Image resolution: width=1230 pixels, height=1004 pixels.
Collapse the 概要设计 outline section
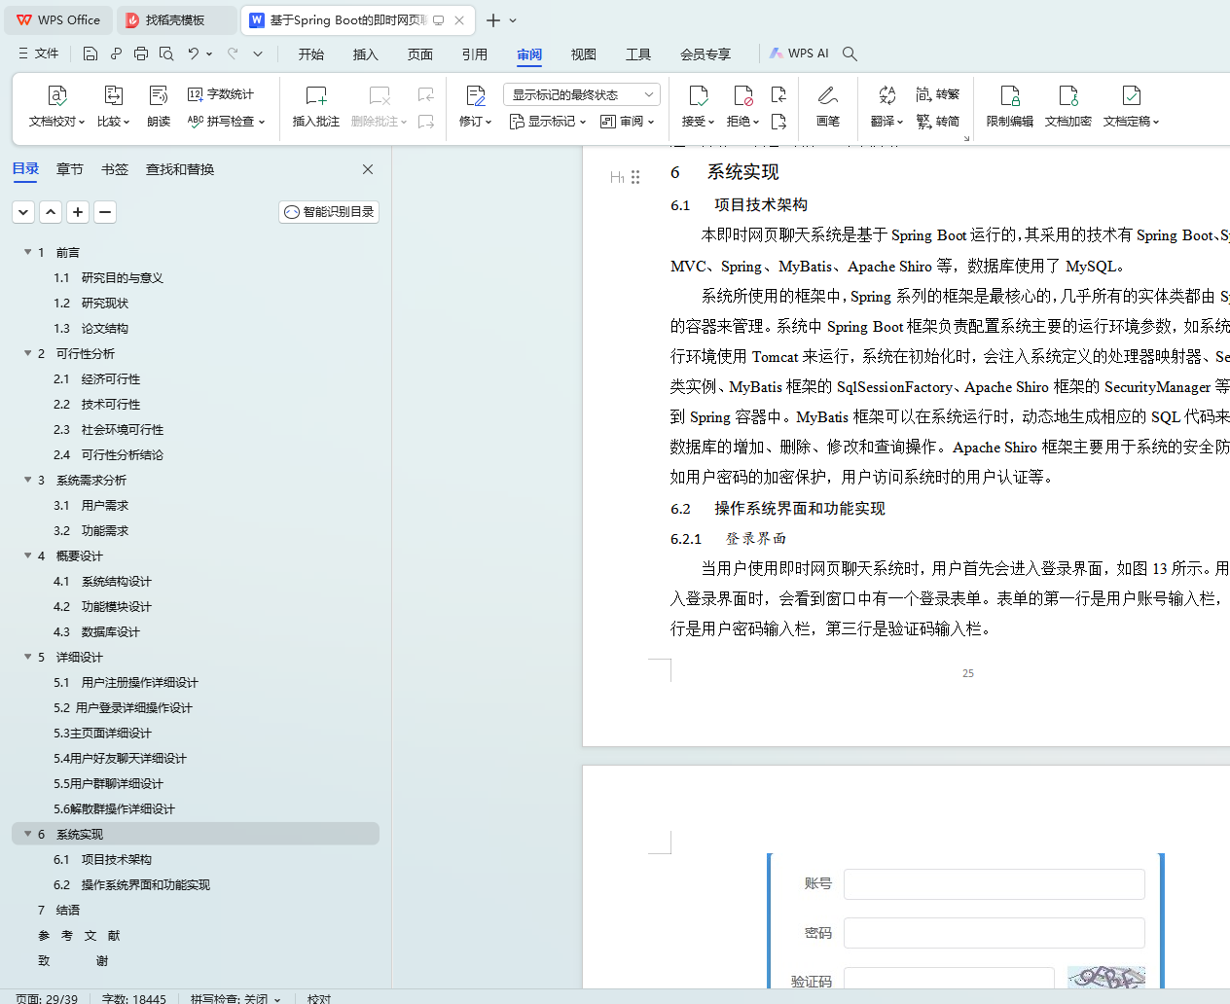click(27, 556)
